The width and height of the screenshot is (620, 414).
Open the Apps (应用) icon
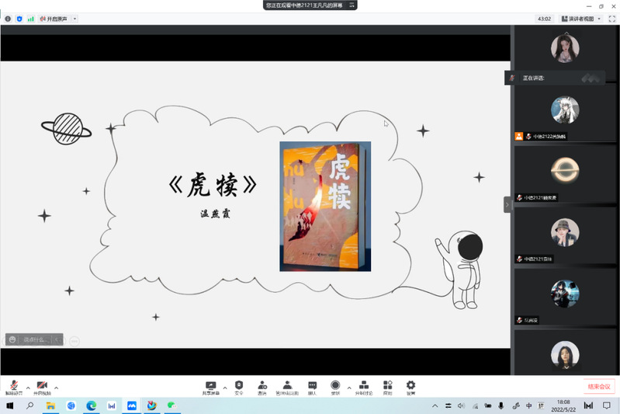(387, 386)
